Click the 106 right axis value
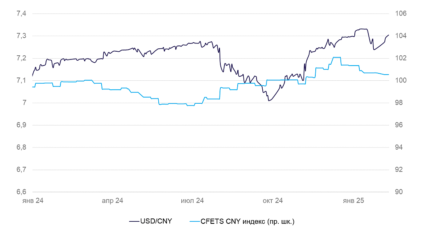Viewport: 421px width, 232px height. [400, 14]
